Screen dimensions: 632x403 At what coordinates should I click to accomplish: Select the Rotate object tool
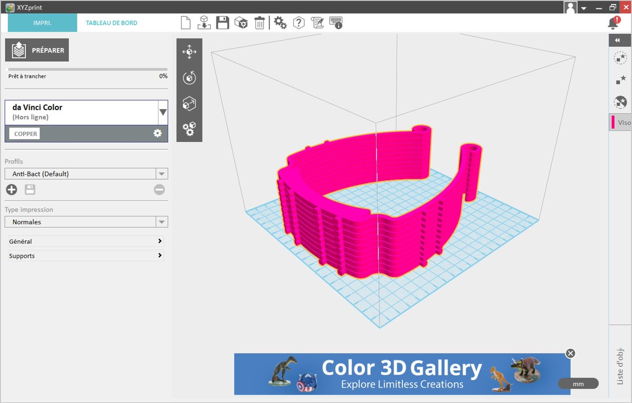[189, 77]
